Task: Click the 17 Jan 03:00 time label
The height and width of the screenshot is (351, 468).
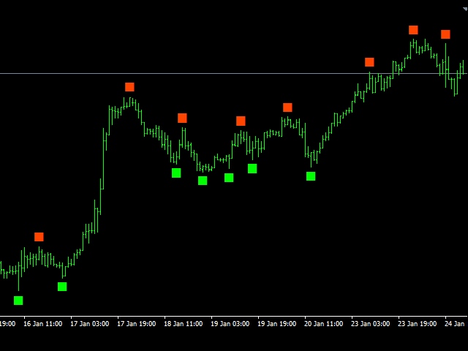Action: (89, 324)
